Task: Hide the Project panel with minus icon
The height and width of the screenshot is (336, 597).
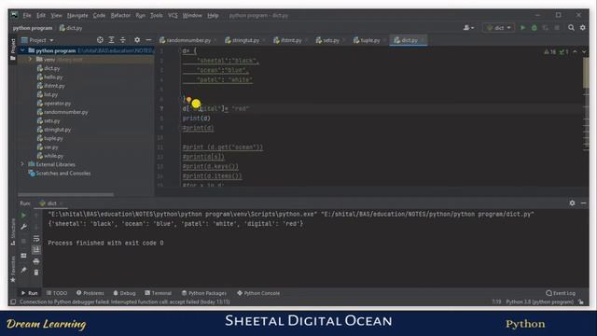Action: 148,40
